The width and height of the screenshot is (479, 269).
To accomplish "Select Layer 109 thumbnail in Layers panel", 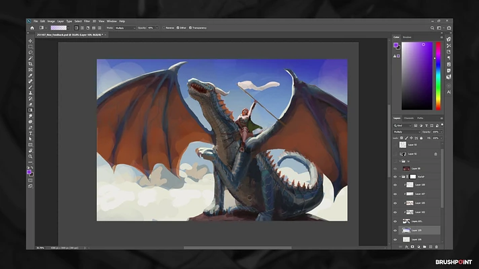I will click(x=406, y=231).
